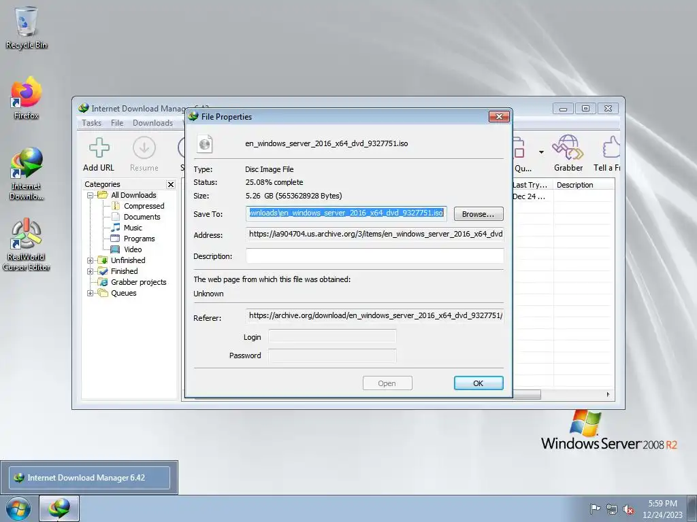Viewport: 697px width, 522px height.
Task: Click the Login input field
Action: [x=332, y=336]
